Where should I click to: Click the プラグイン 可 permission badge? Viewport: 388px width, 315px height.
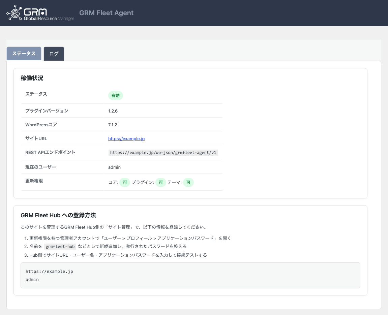tap(160, 183)
